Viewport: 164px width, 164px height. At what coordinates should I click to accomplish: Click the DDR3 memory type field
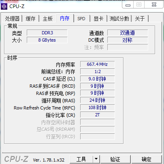47,33
